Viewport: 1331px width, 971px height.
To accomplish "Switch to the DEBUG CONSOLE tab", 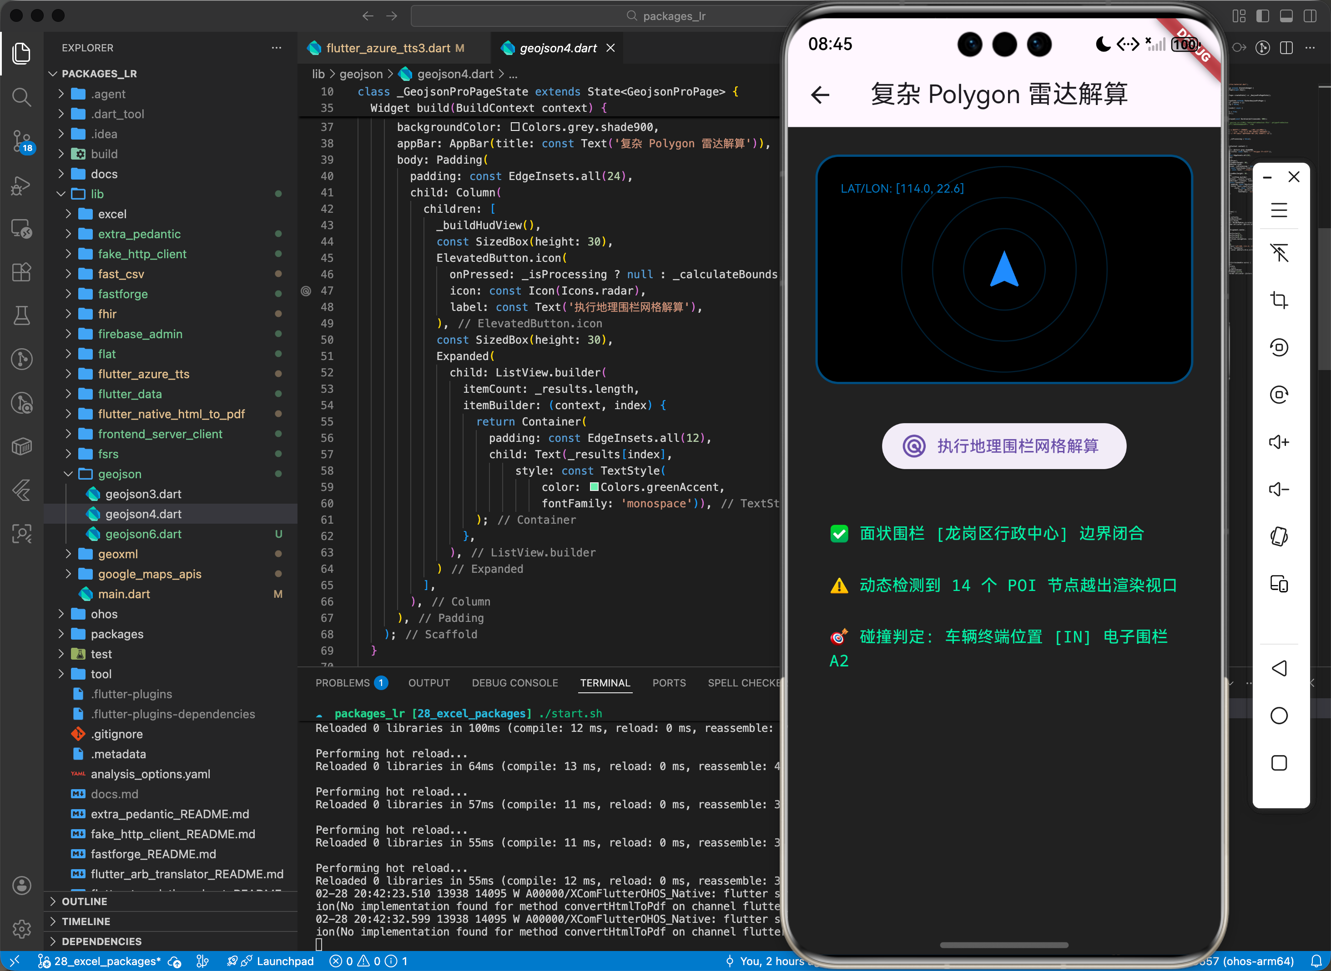I will (514, 682).
